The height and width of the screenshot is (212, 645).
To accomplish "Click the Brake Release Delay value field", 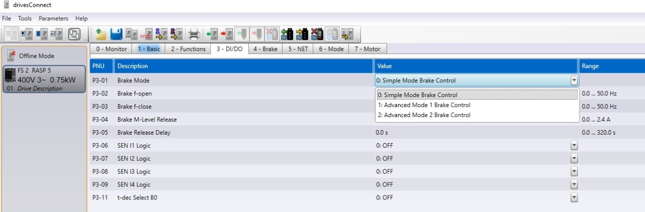I will [474, 133].
